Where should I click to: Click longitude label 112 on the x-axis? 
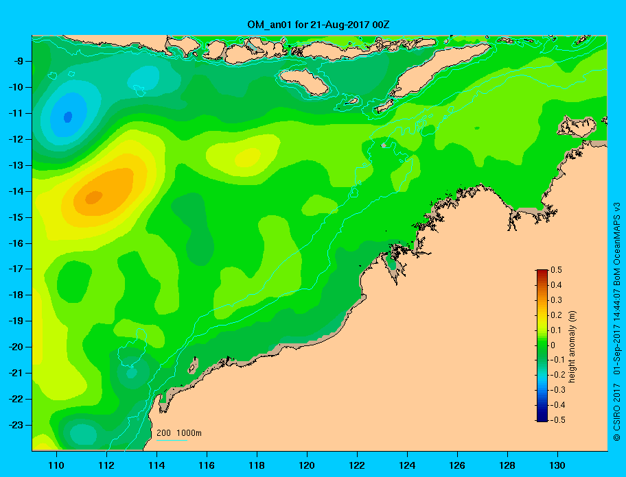pos(106,465)
